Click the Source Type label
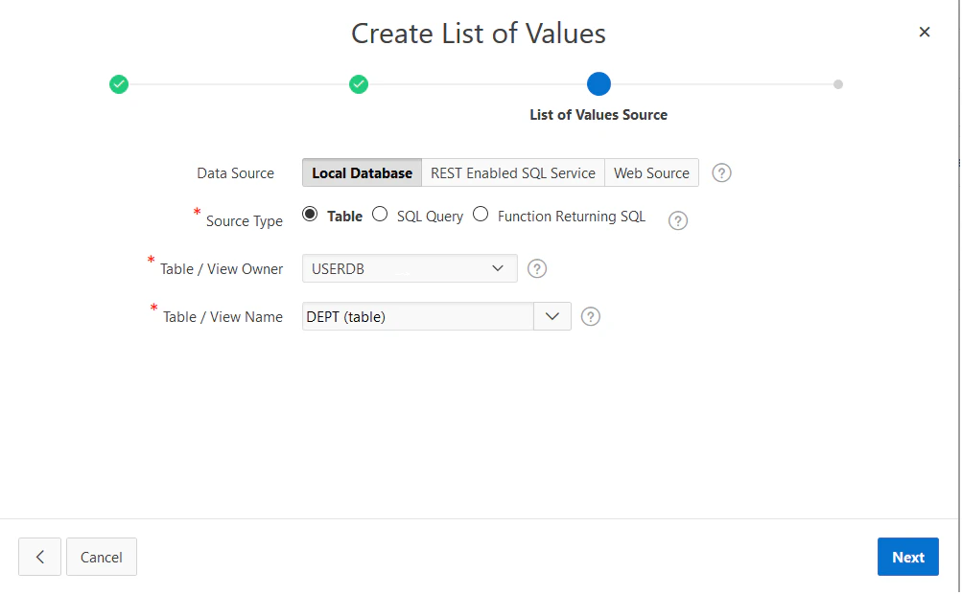The image size is (962, 595). [245, 221]
